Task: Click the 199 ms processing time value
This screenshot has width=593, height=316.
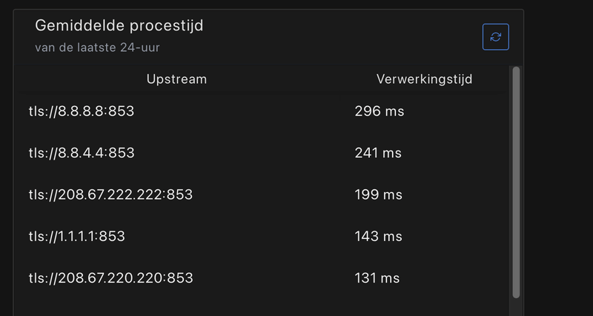Action: [x=378, y=195]
